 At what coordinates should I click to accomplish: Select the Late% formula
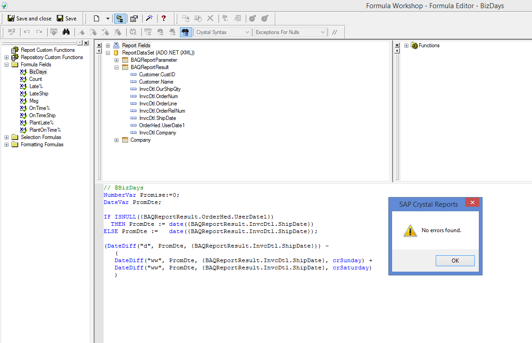click(36, 86)
